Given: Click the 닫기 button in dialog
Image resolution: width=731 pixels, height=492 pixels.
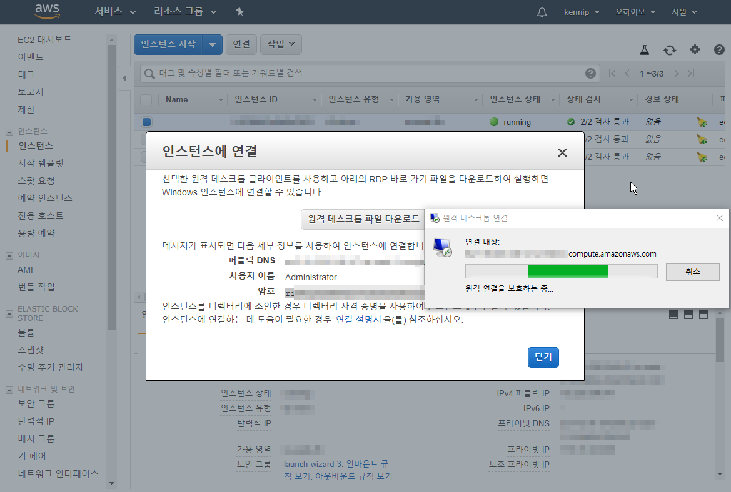Looking at the screenshot, I should coord(543,358).
